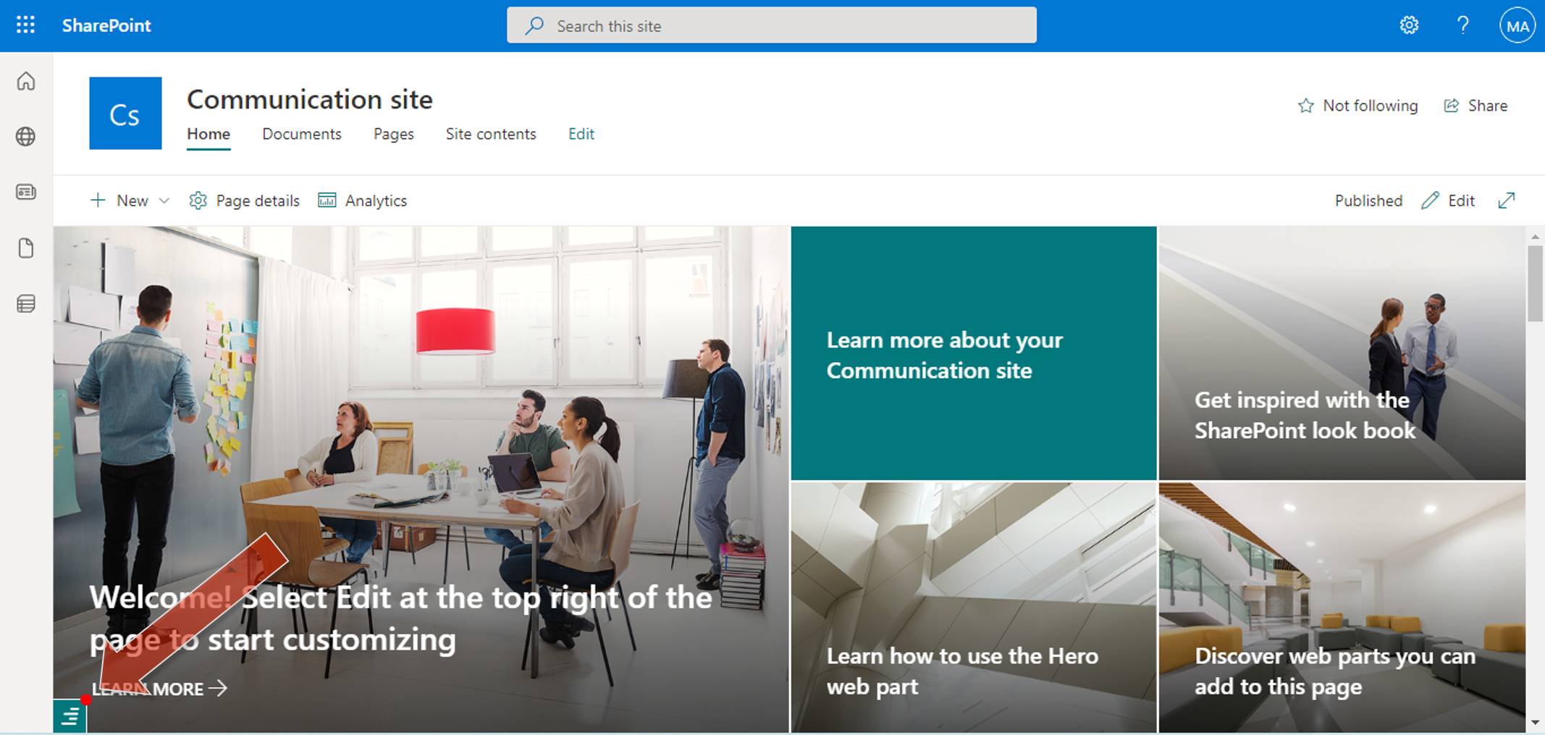Switch to the Documents navigation tab
Viewport: 1545px width, 735px height.
(301, 134)
